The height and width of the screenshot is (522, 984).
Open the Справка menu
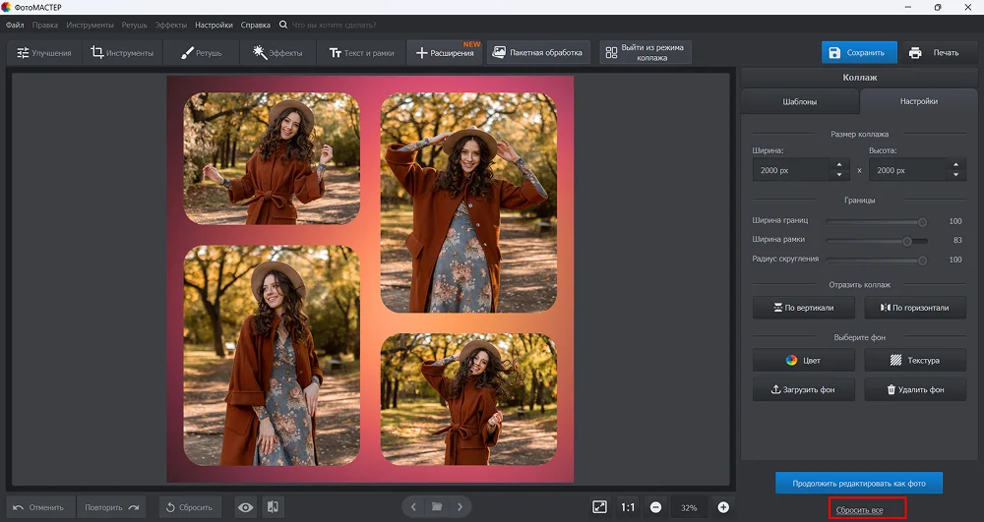coord(256,25)
